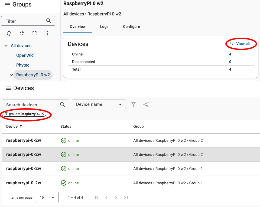Expand all items in groups tree
260x207 pixels.
click(x=34, y=33)
